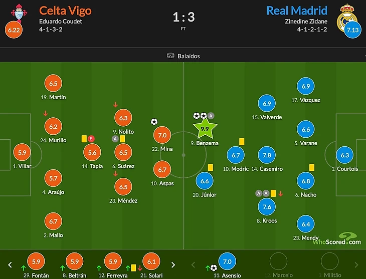Viewport: 366px width, 279px height.
Task: Click Tapia's red E error icon
Action: (x=91, y=139)
